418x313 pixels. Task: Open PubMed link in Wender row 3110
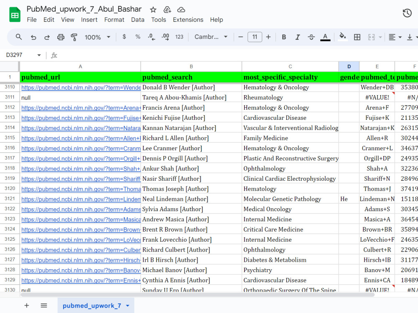pos(81,88)
